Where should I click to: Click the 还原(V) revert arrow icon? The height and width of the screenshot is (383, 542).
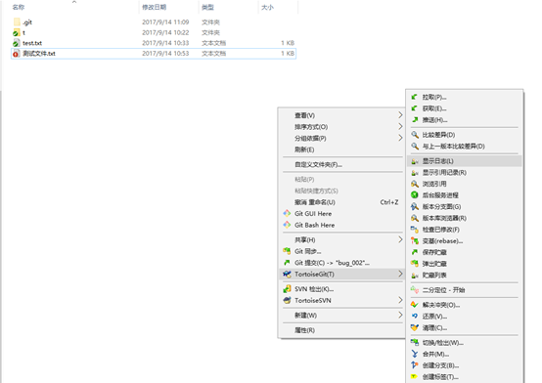click(x=415, y=316)
